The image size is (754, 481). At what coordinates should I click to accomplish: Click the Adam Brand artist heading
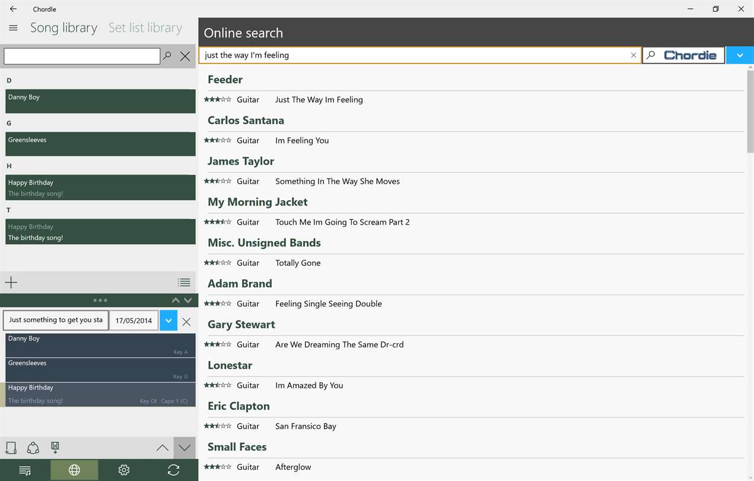point(240,284)
